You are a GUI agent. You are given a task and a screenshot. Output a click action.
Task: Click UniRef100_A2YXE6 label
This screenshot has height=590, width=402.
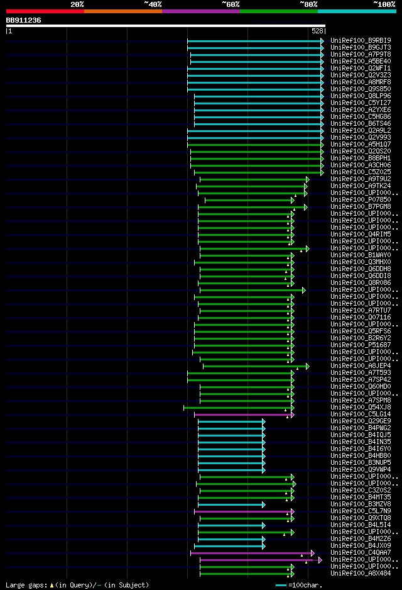pos(361,109)
